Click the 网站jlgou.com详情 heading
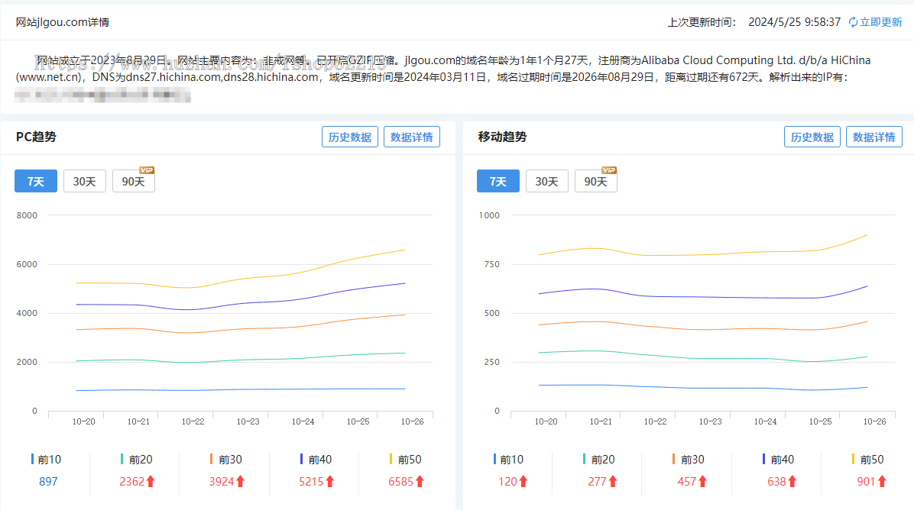Viewport: 914px width, 510px height. coord(63,22)
